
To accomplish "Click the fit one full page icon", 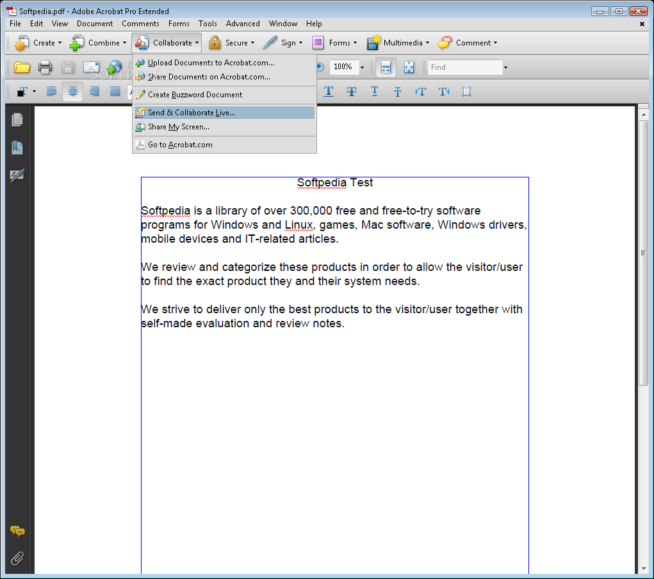I will click(x=409, y=67).
